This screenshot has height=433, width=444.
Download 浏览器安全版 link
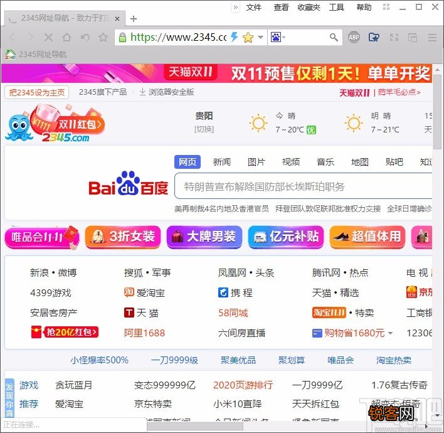pyautogui.click(x=167, y=92)
